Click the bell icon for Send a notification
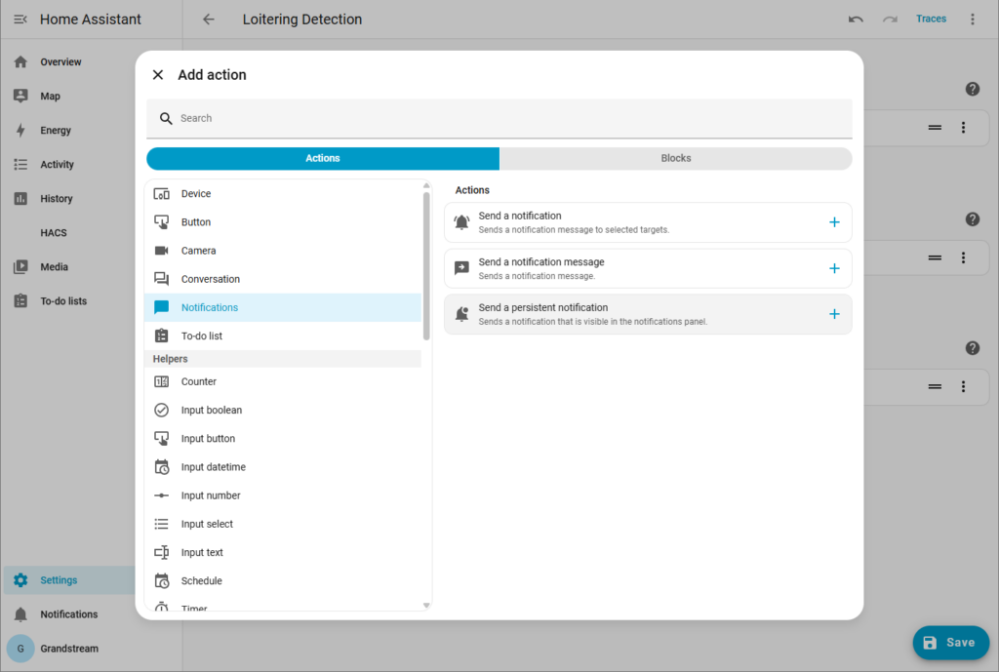999x672 pixels. 461,222
